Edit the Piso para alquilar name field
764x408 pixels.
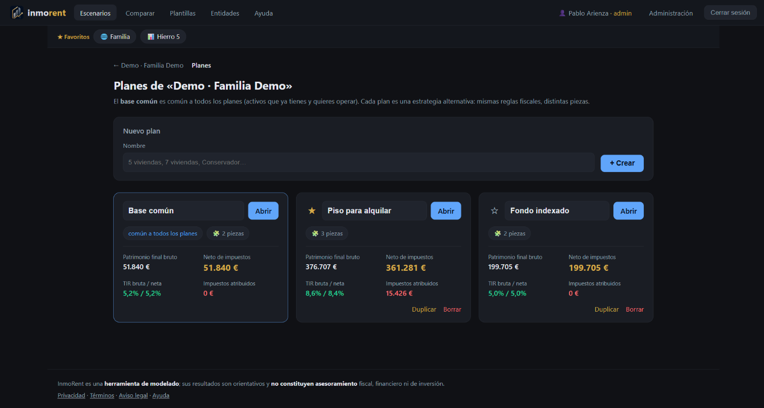point(374,211)
